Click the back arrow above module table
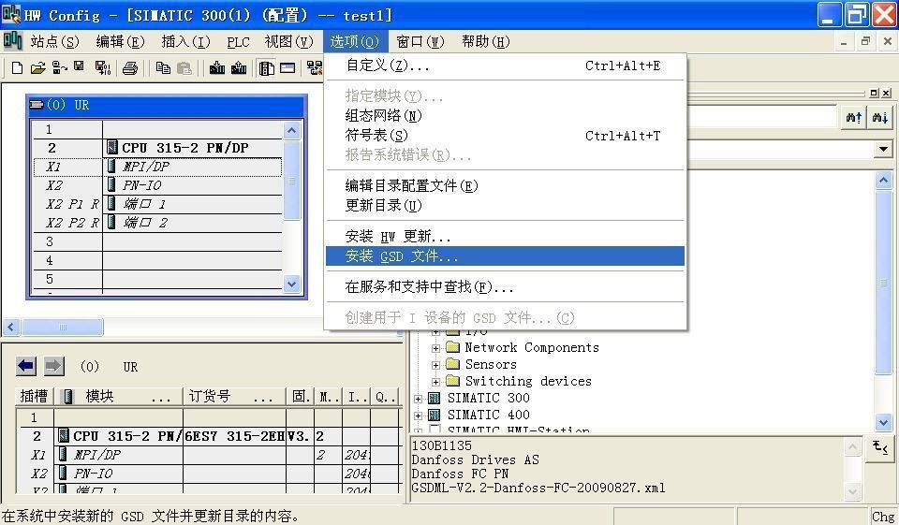 (x=26, y=366)
